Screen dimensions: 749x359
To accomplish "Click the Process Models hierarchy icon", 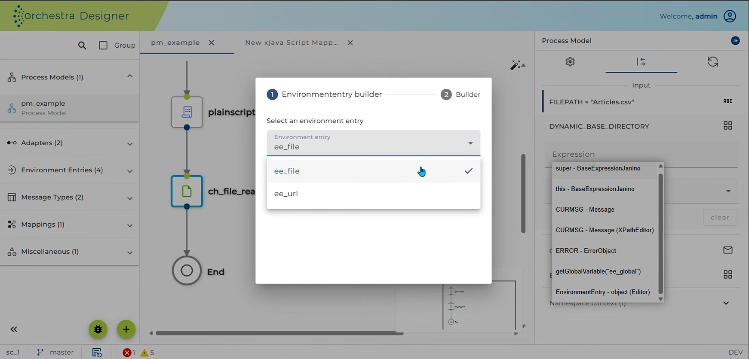I will [12, 77].
